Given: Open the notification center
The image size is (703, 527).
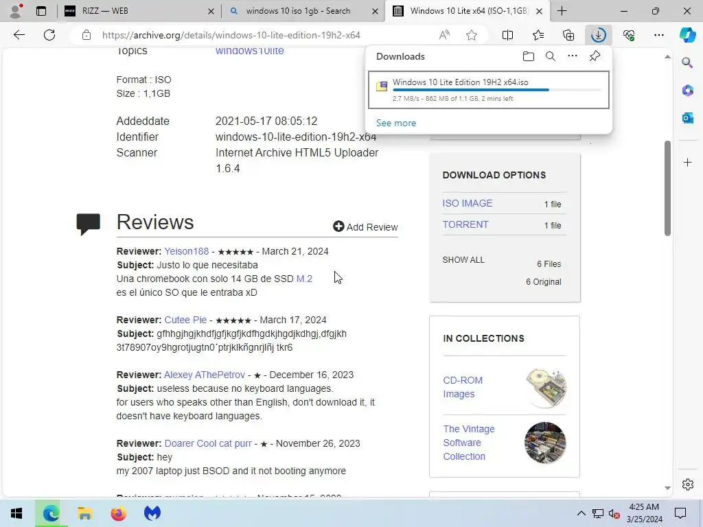Looking at the screenshot, I should (680, 513).
